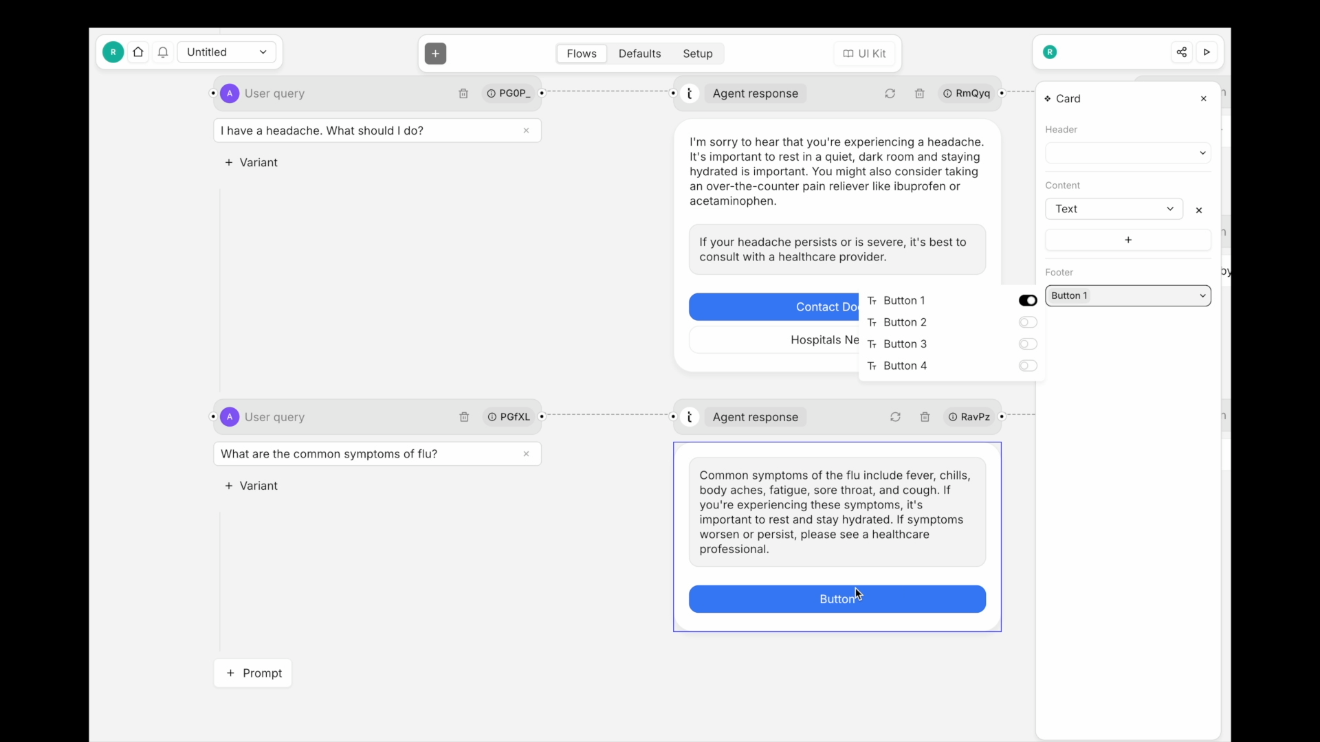Open the Text content type dropdown
The height and width of the screenshot is (742, 1320).
coord(1114,209)
